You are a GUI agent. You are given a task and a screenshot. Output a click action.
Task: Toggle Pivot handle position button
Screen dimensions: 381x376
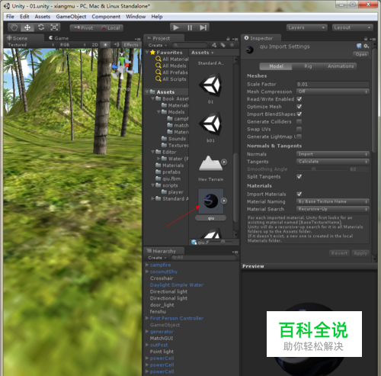point(84,28)
